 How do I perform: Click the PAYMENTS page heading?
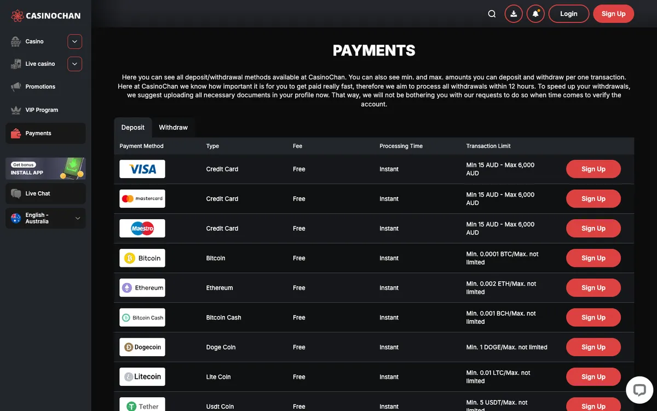[x=374, y=50]
